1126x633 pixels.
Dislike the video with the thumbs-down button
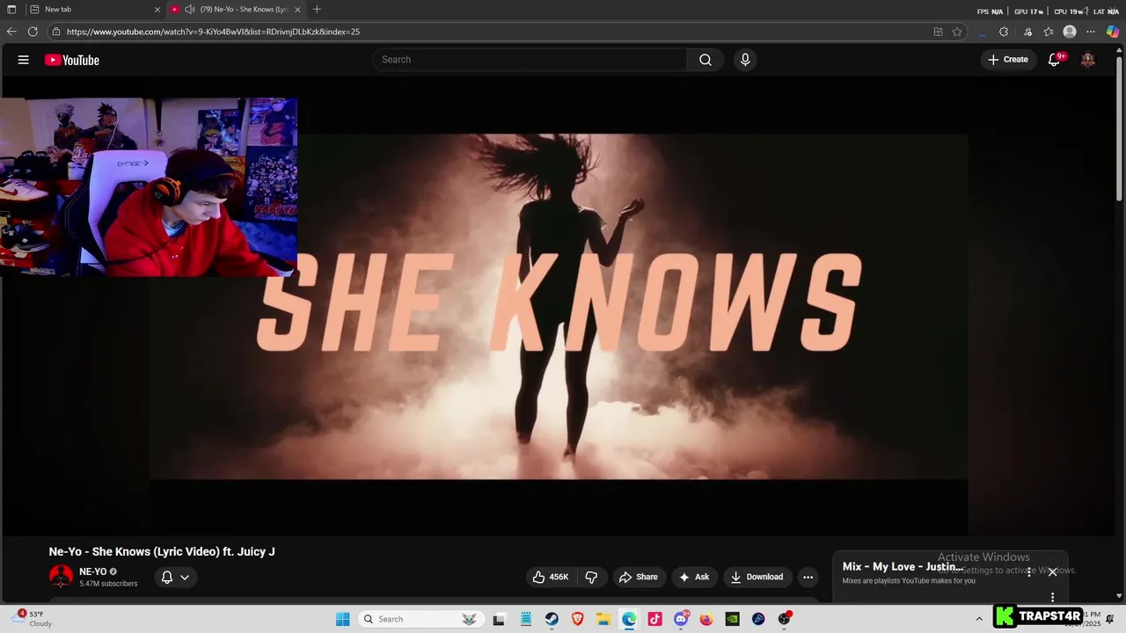coord(591,577)
